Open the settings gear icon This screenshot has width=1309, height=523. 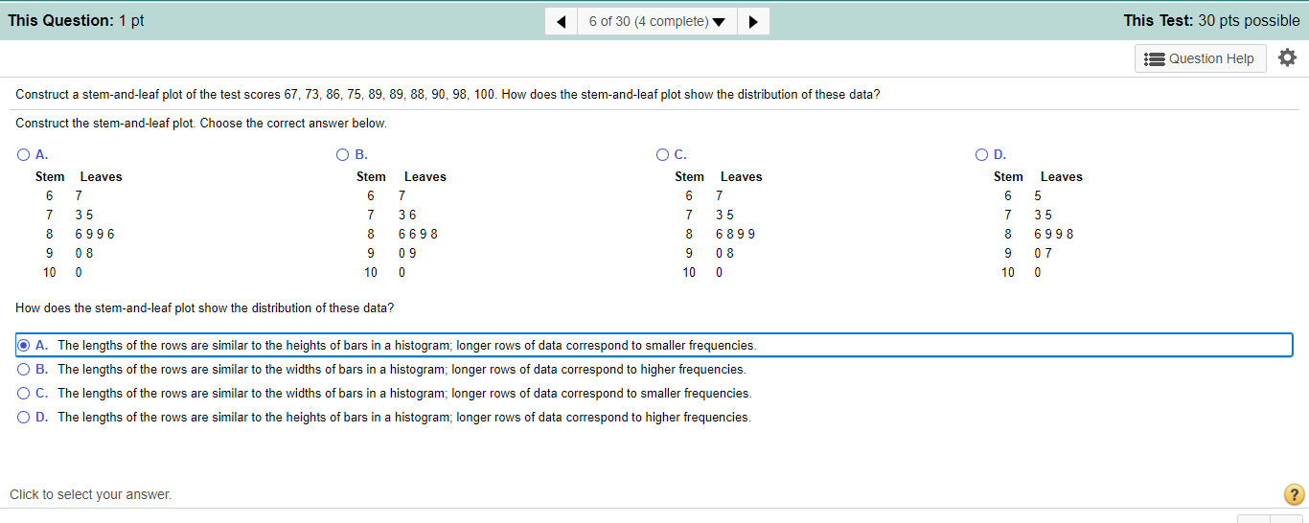pyautogui.click(x=1287, y=58)
